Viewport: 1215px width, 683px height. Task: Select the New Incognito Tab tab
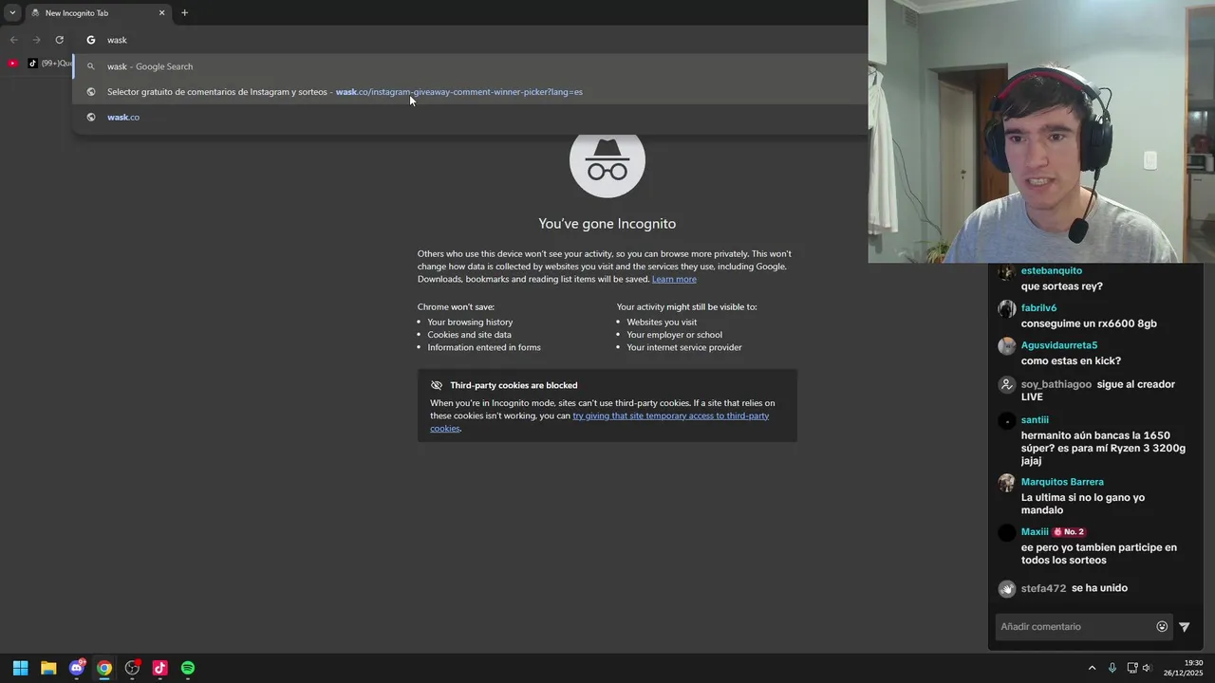[97, 13]
